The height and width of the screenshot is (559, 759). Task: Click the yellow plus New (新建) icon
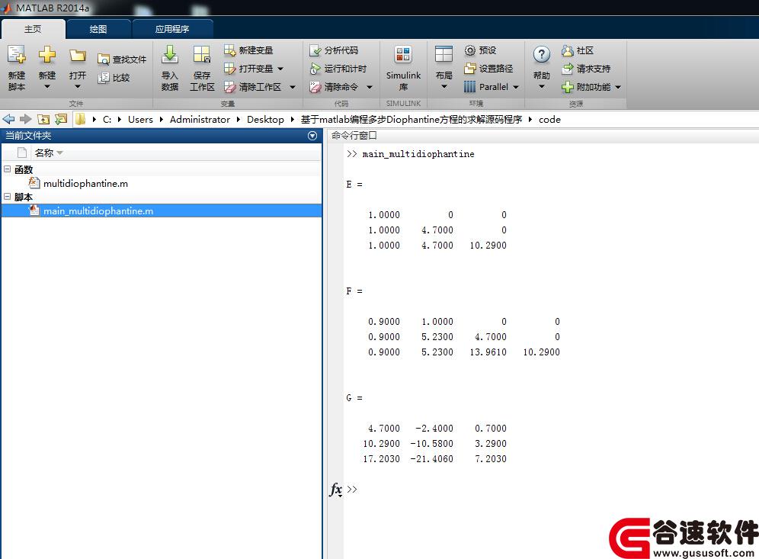point(47,54)
